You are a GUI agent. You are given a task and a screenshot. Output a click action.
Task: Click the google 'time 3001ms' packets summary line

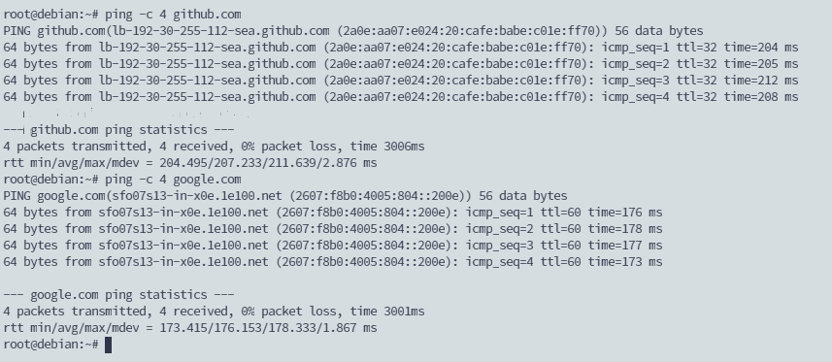[214, 311]
